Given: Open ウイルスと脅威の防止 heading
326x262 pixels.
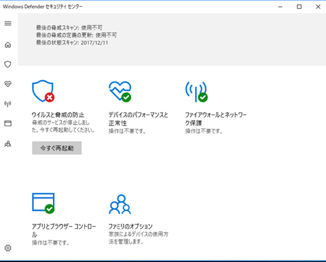Looking at the screenshot, I should pos(58,115).
